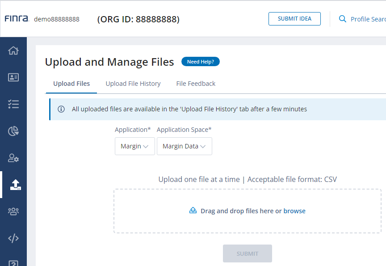The width and height of the screenshot is (386, 266).
Task: Click the info icon in the notification banner
Action: tap(61, 109)
